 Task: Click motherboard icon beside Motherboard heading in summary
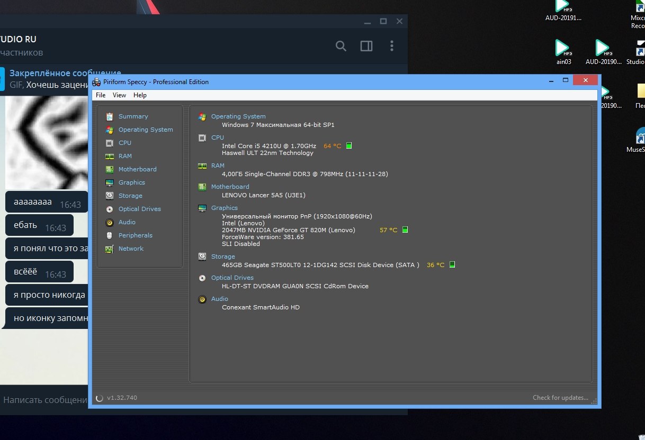pos(202,187)
